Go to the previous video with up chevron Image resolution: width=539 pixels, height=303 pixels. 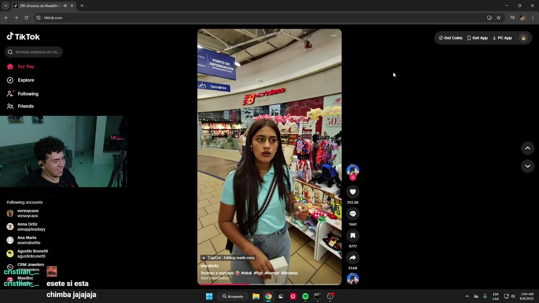pyautogui.click(x=528, y=148)
